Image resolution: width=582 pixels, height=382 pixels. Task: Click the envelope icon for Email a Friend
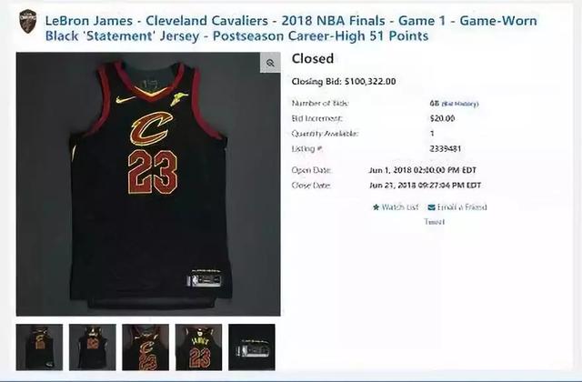431,207
